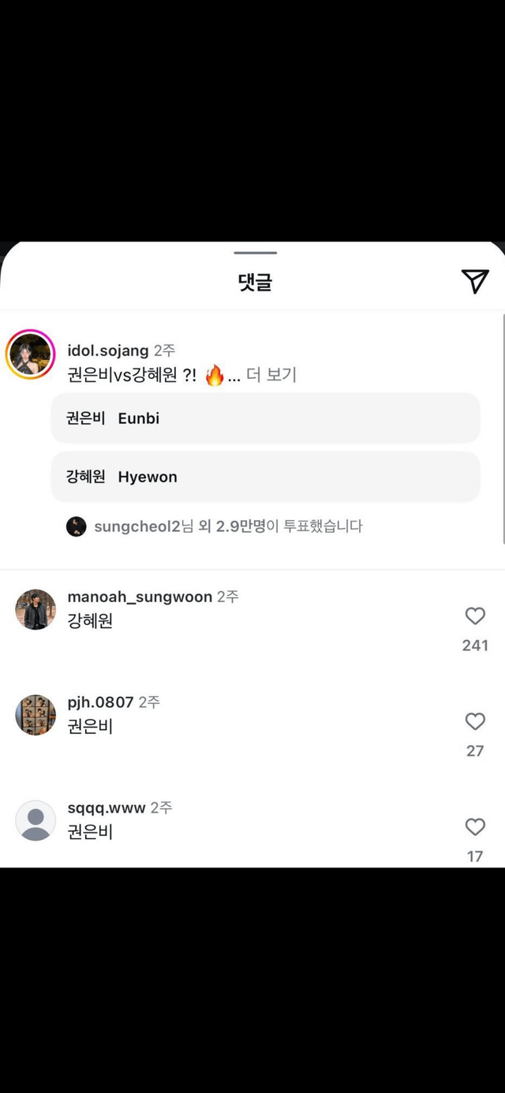The height and width of the screenshot is (1093, 505).
Task: Like manoah_sungwoon's comment with the heart
Action: point(475,616)
